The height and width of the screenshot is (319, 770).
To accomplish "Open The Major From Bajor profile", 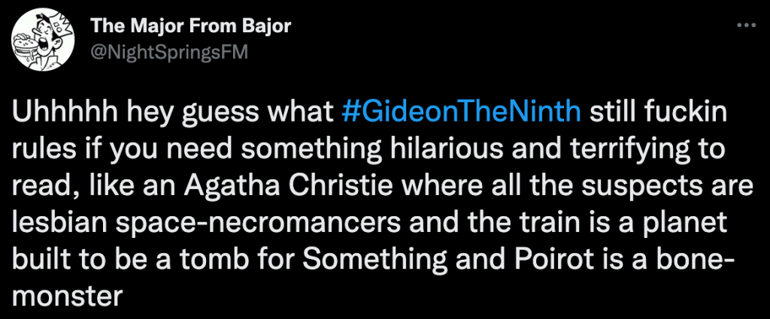I will click(190, 28).
